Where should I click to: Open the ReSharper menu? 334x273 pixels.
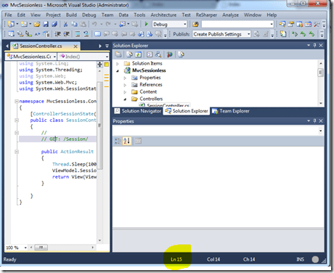pos(206,15)
